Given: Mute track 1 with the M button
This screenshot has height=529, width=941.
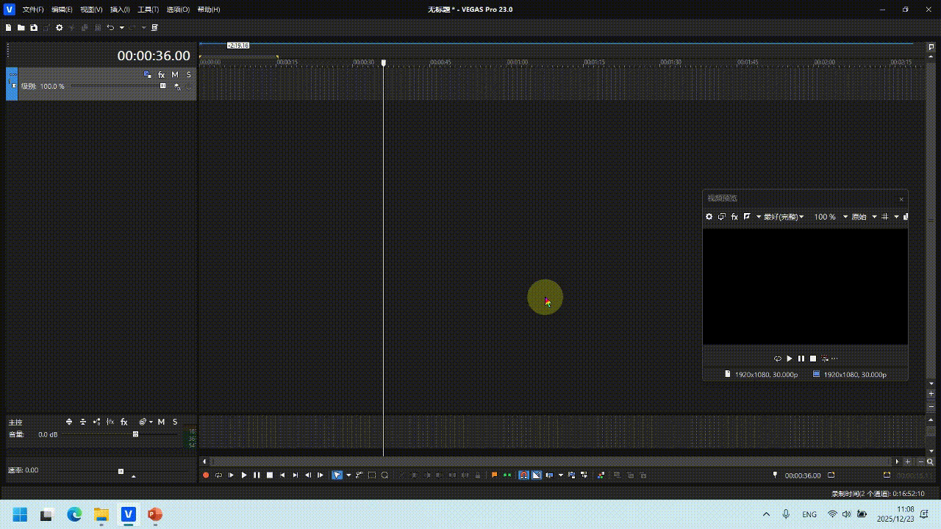Looking at the screenshot, I should pyautogui.click(x=175, y=74).
